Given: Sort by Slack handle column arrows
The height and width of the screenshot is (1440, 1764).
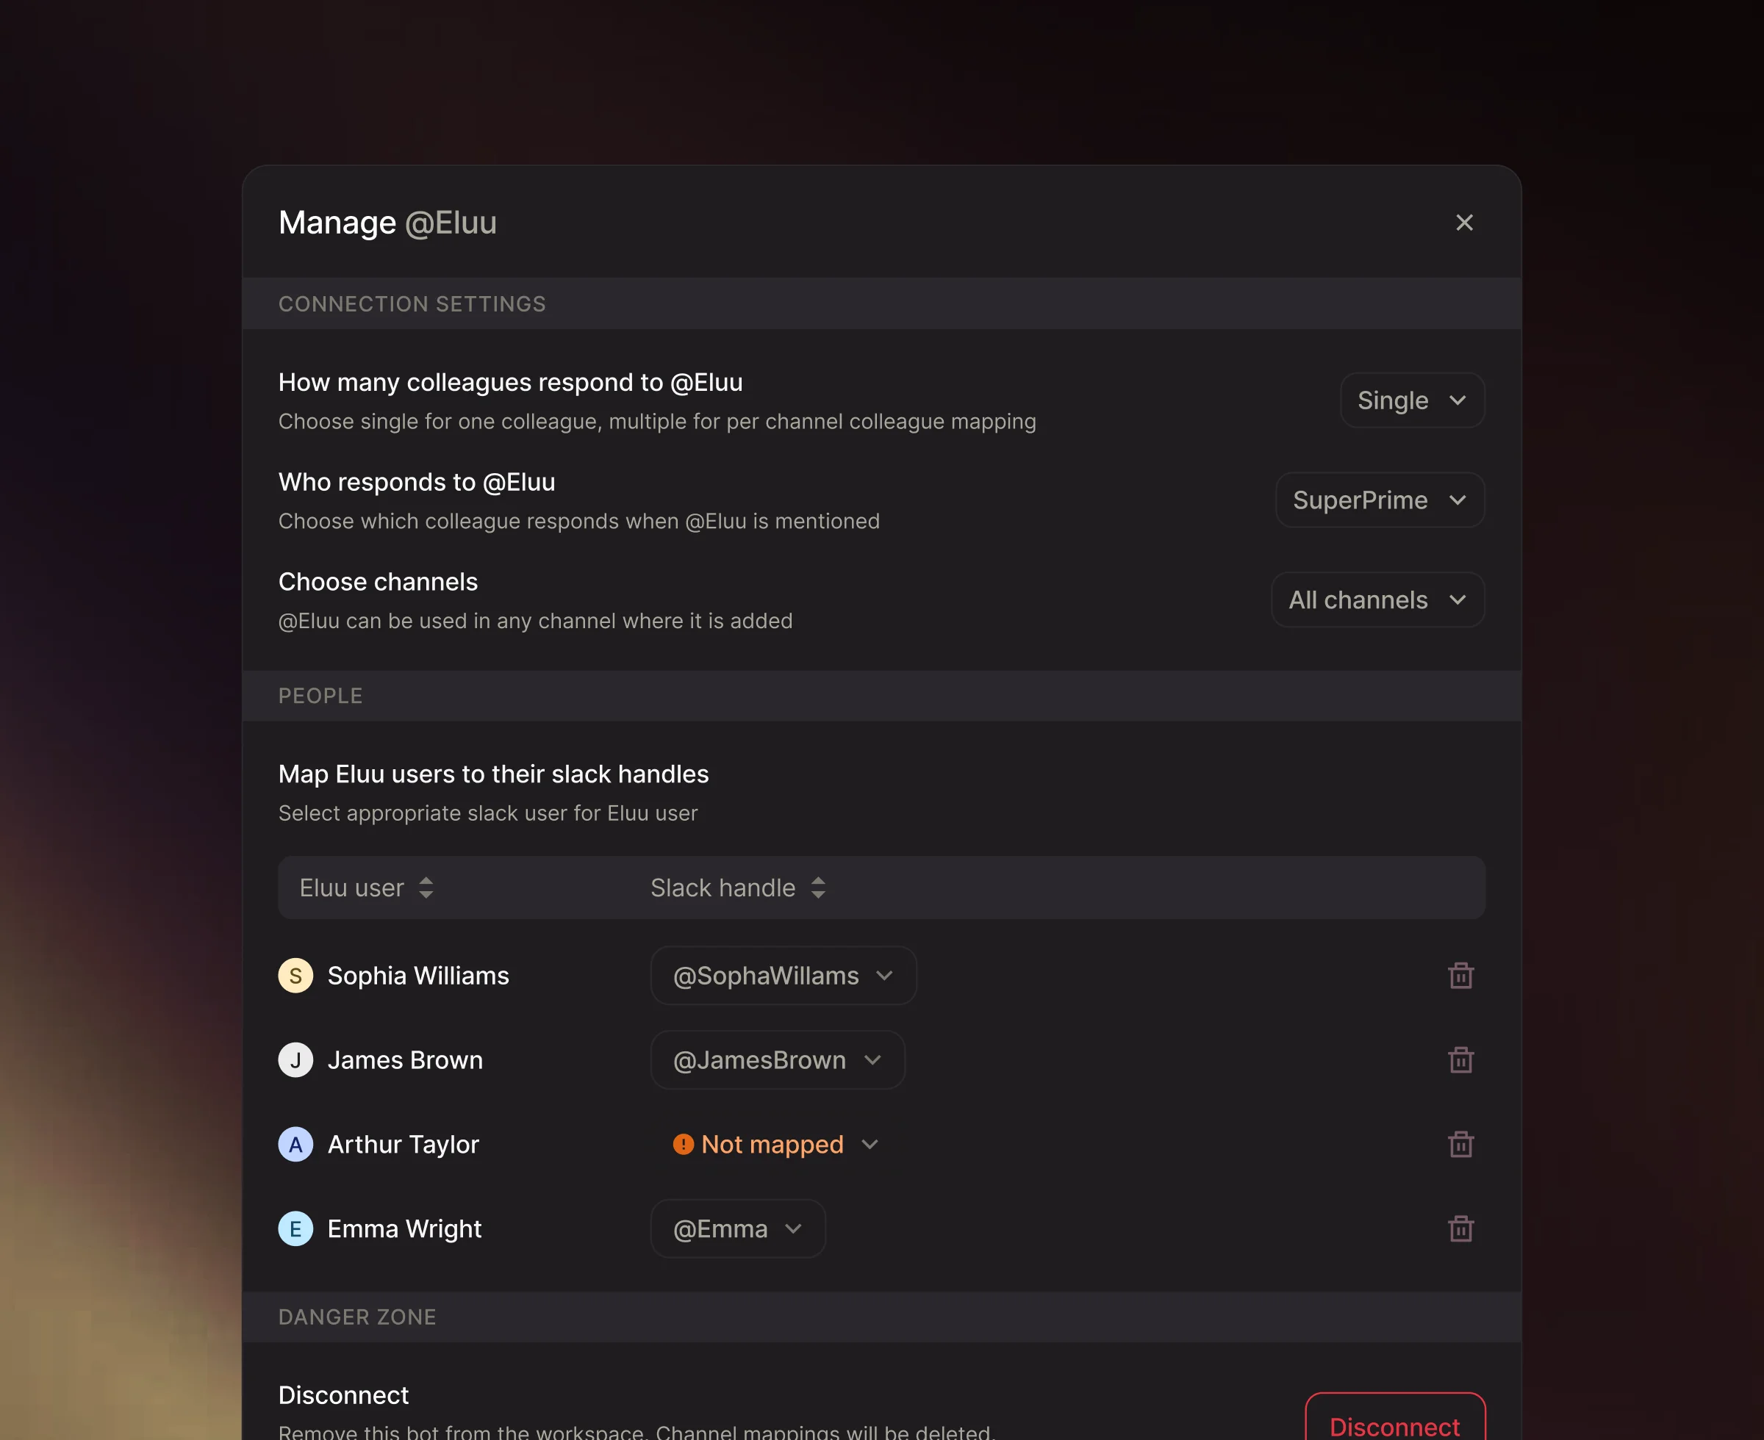Looking at the screenshot, I should [x=818, y=888].
